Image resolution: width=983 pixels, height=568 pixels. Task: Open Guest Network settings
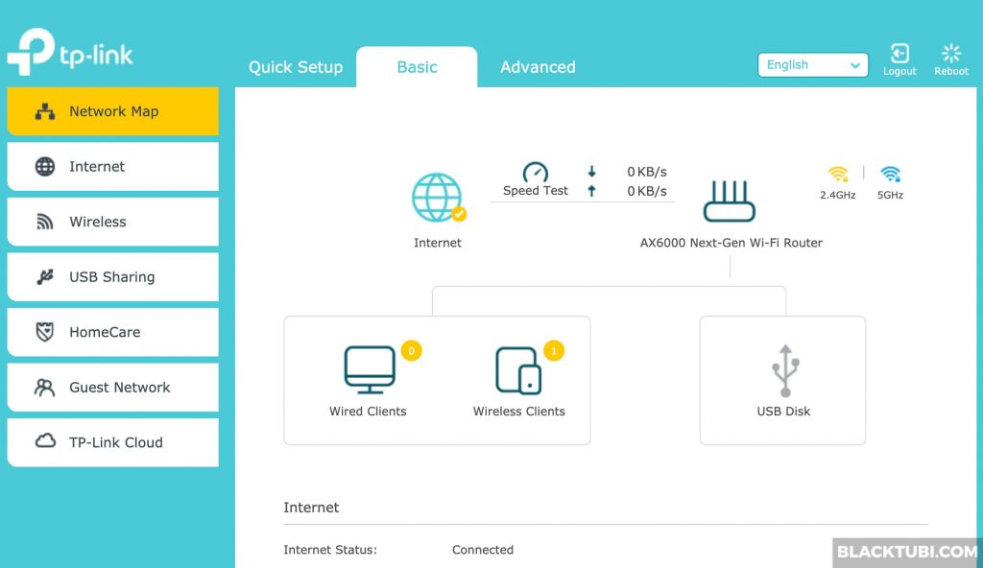coord(113,387)
